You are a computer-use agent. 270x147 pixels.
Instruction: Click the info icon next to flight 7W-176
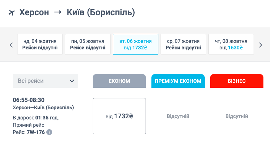pos(49,132)
